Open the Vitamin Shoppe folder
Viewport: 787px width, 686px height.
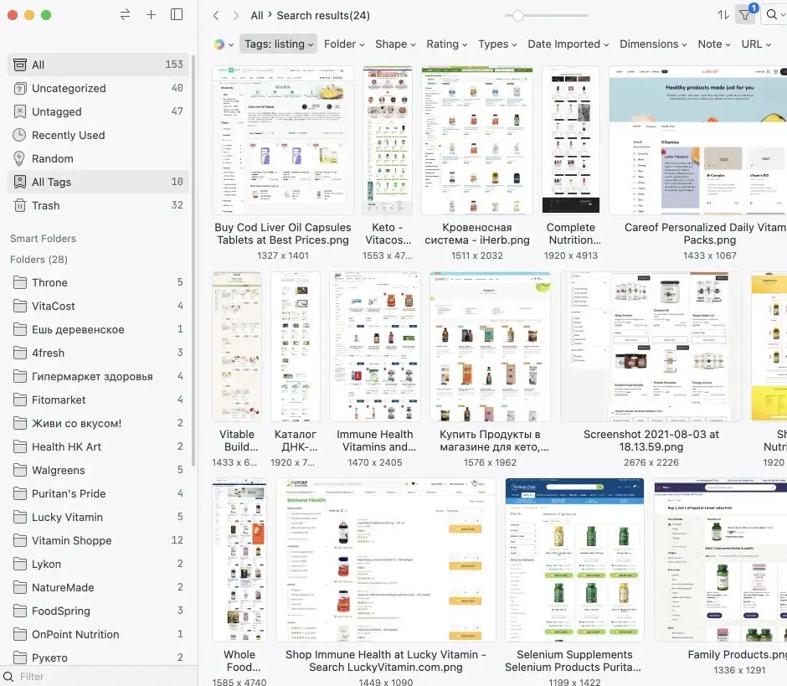pos(71,540)
